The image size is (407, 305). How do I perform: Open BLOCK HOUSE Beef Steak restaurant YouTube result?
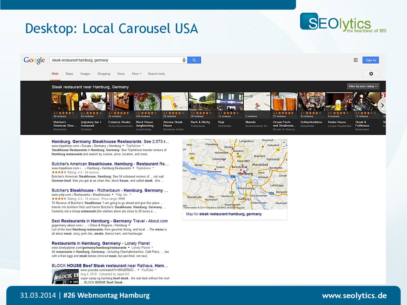pos(110,266)
